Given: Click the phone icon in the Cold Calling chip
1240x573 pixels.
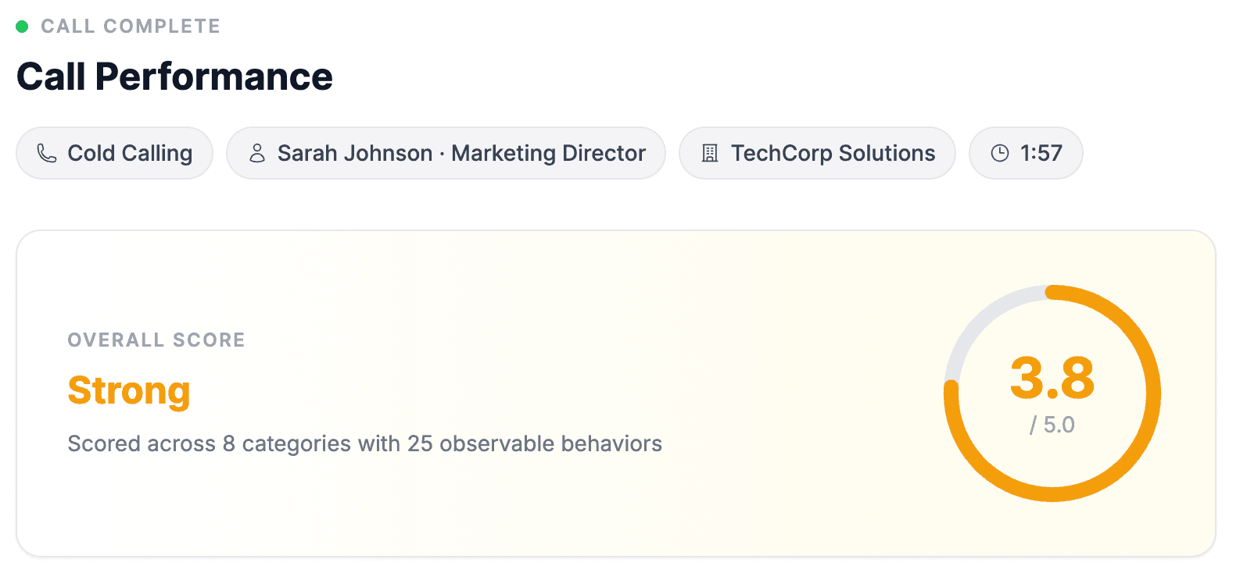Looking at the screenshot, I should click(46, 153).
